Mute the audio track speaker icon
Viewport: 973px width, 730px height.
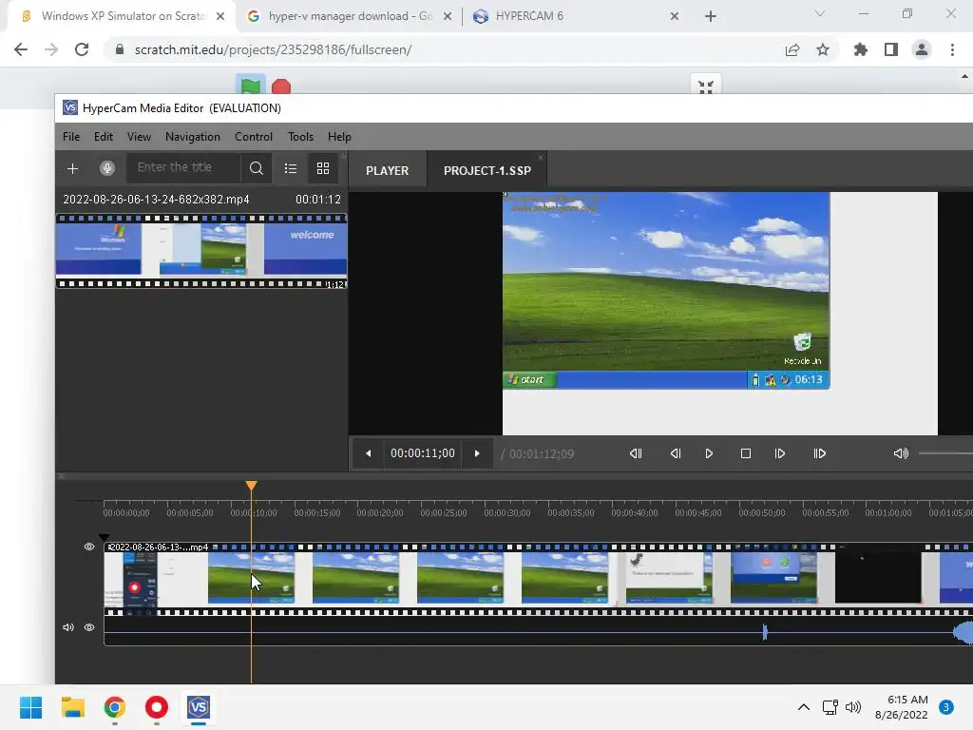(x=68, y=627)
